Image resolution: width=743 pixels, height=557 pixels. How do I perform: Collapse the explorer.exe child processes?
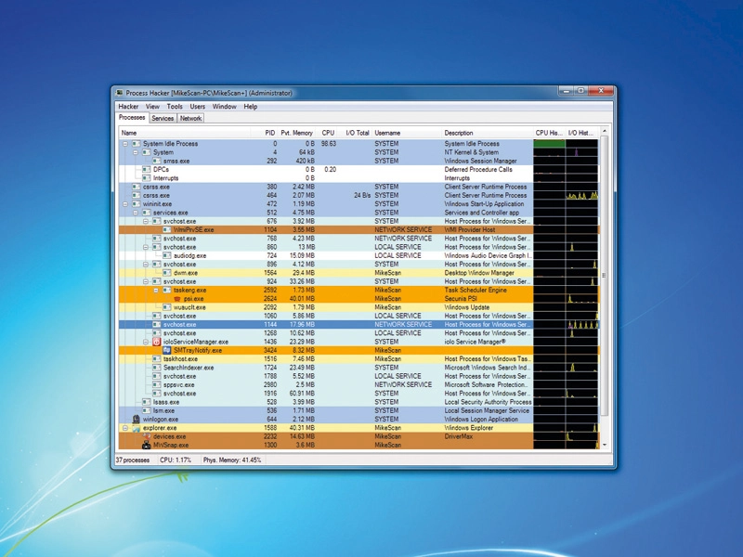tap(125, 428)
